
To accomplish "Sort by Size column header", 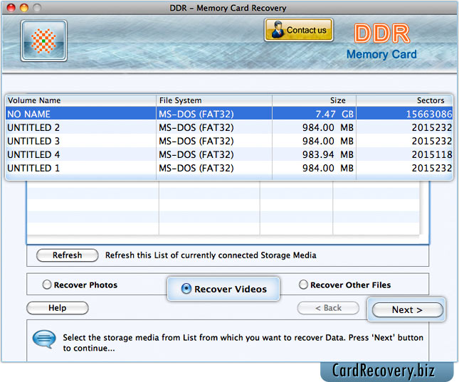I will pos(314,100).
